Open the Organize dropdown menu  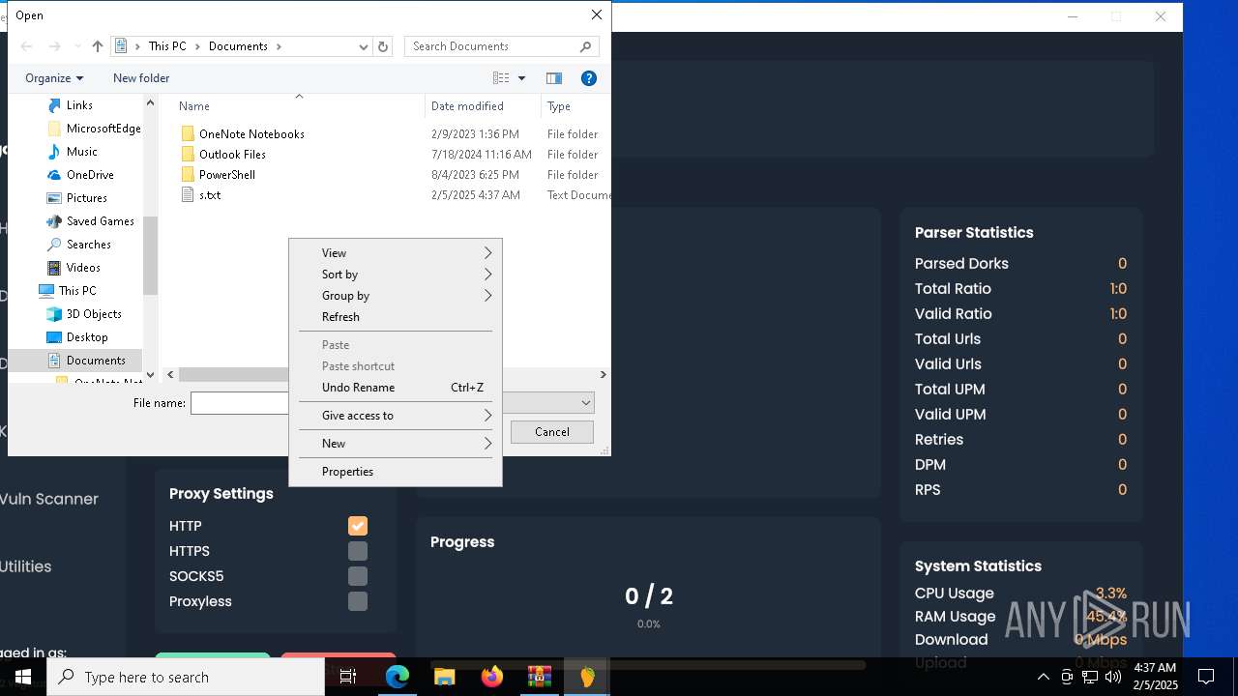(54, 78)
